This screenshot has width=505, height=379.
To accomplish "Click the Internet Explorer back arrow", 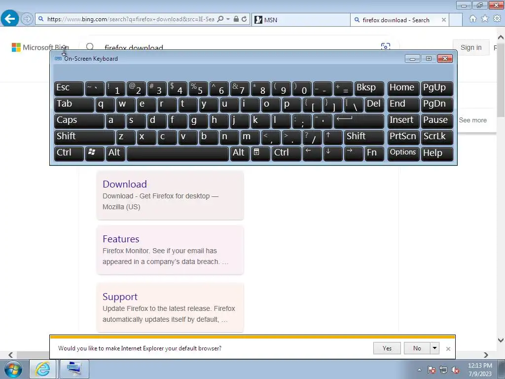I will click(10, 19).
